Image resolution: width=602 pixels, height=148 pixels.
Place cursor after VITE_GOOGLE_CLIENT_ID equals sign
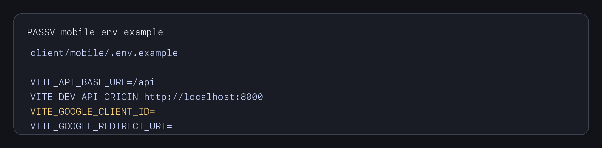[156, 112]
